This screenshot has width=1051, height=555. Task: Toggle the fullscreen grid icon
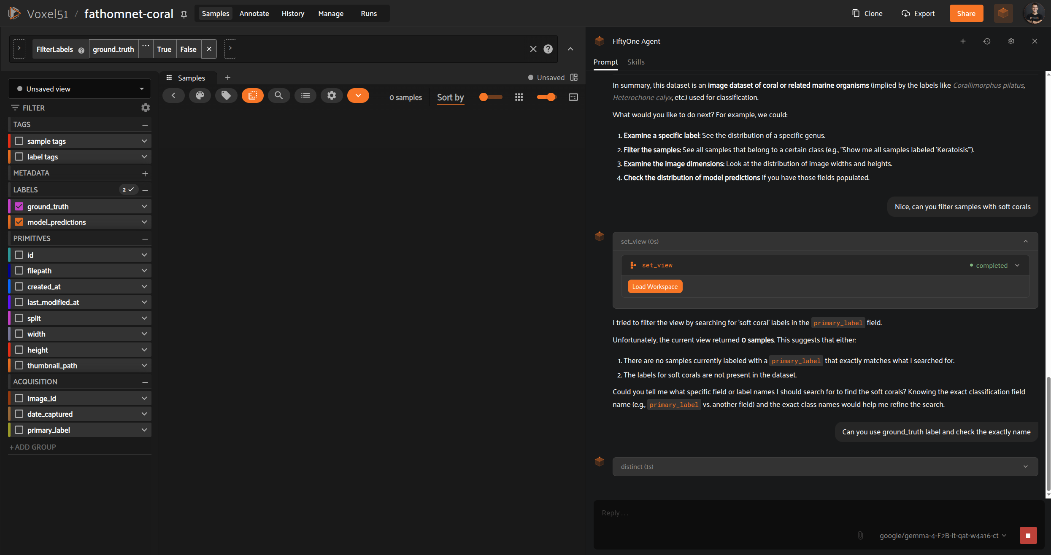point(573,97)
